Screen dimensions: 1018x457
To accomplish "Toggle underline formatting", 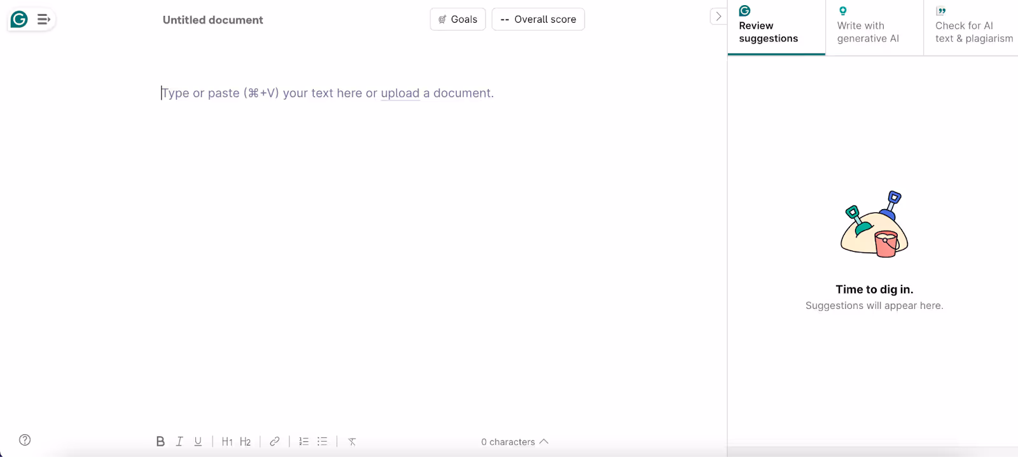I will [x=198, y=441].
